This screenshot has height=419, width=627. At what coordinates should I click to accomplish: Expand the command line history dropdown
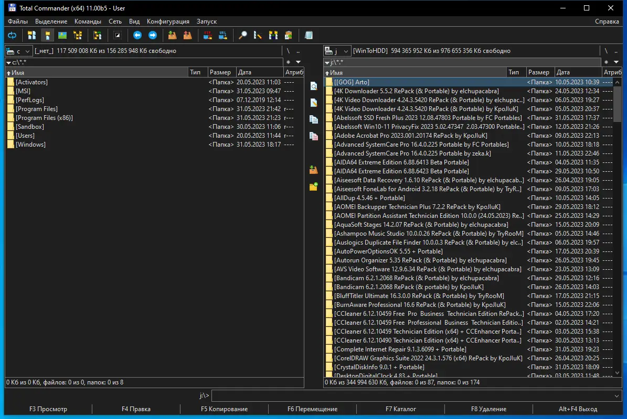(617, 396)
